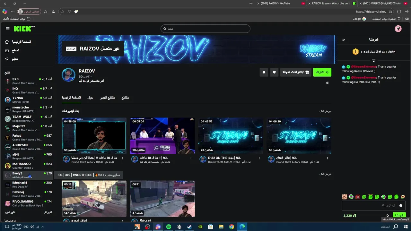411x231 pixels.
Task: Refresh the browser page
Action: click(399, 12)
